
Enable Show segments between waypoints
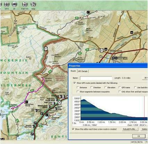[78, 92]
